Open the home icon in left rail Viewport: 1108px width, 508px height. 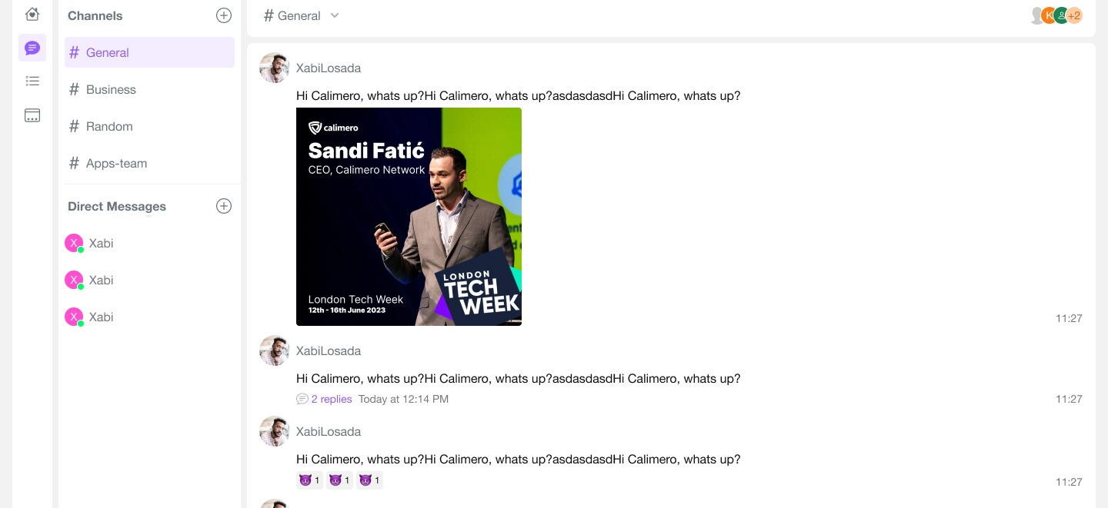pos(32,14)
